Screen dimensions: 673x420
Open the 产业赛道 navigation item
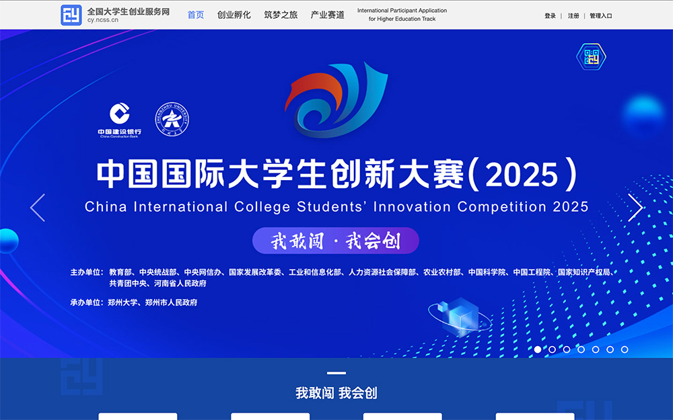click(328, 15)
